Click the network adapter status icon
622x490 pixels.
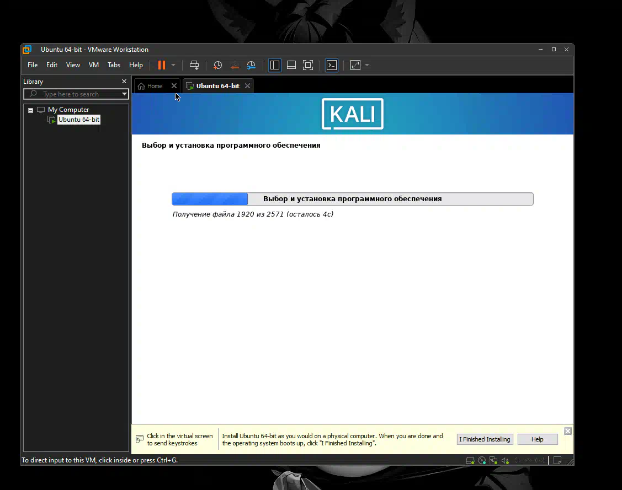(493, 460)
